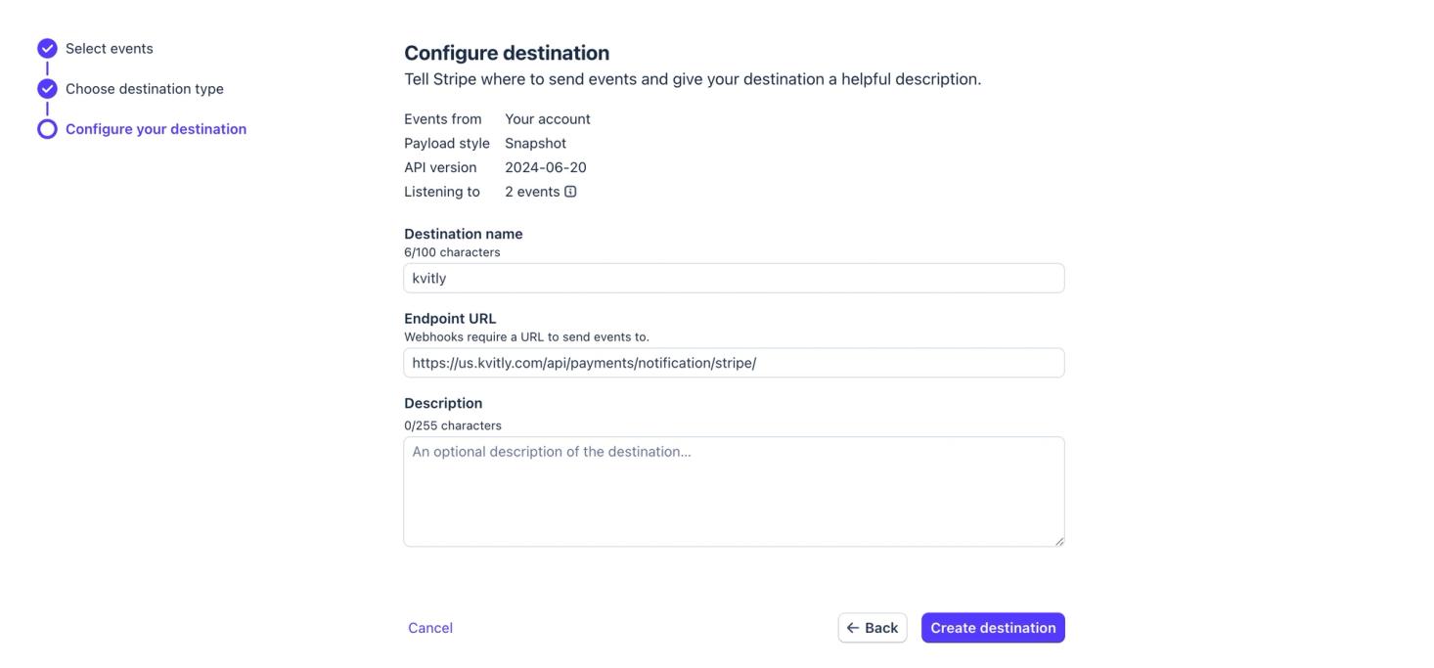Click the Your account value
1434x668 pixels.
[x=547, y=119]
